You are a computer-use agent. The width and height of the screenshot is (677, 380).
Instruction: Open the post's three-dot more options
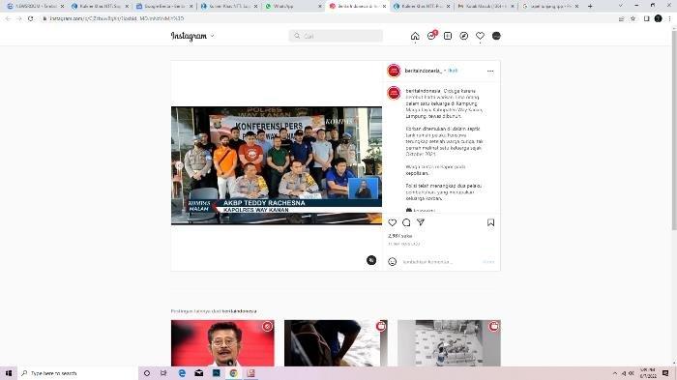click(490, 71)
